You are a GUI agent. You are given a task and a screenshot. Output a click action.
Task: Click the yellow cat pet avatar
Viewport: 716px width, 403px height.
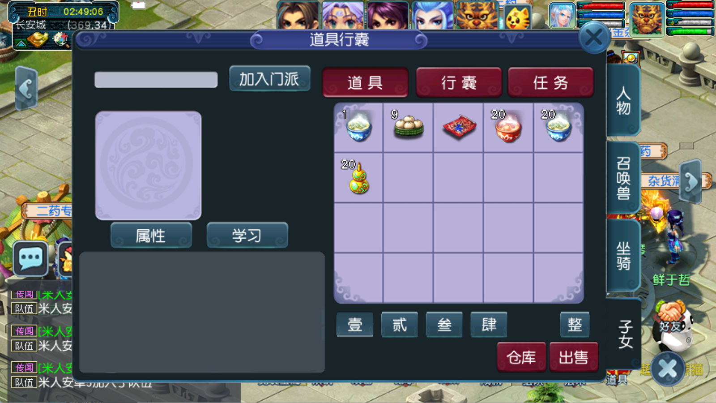(518, 17)
